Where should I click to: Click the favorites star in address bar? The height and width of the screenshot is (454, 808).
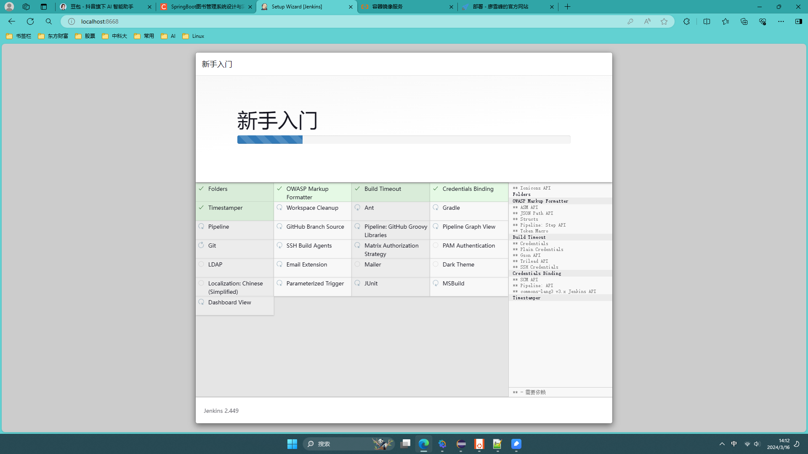click(664, 21)
